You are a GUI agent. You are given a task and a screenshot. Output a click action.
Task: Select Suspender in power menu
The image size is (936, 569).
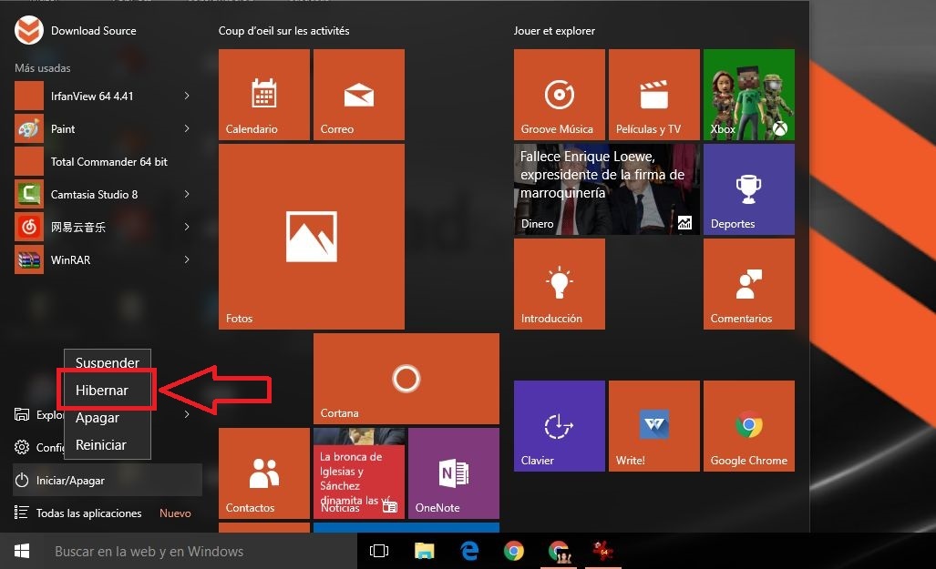tap(108, 362)
